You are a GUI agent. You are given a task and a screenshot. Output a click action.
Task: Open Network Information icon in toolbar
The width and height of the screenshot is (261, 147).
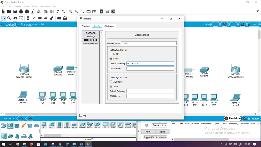(x=27, y=11)
